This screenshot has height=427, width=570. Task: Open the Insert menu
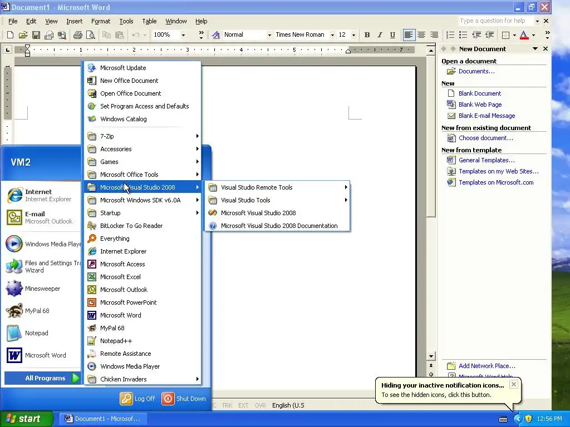74,21
